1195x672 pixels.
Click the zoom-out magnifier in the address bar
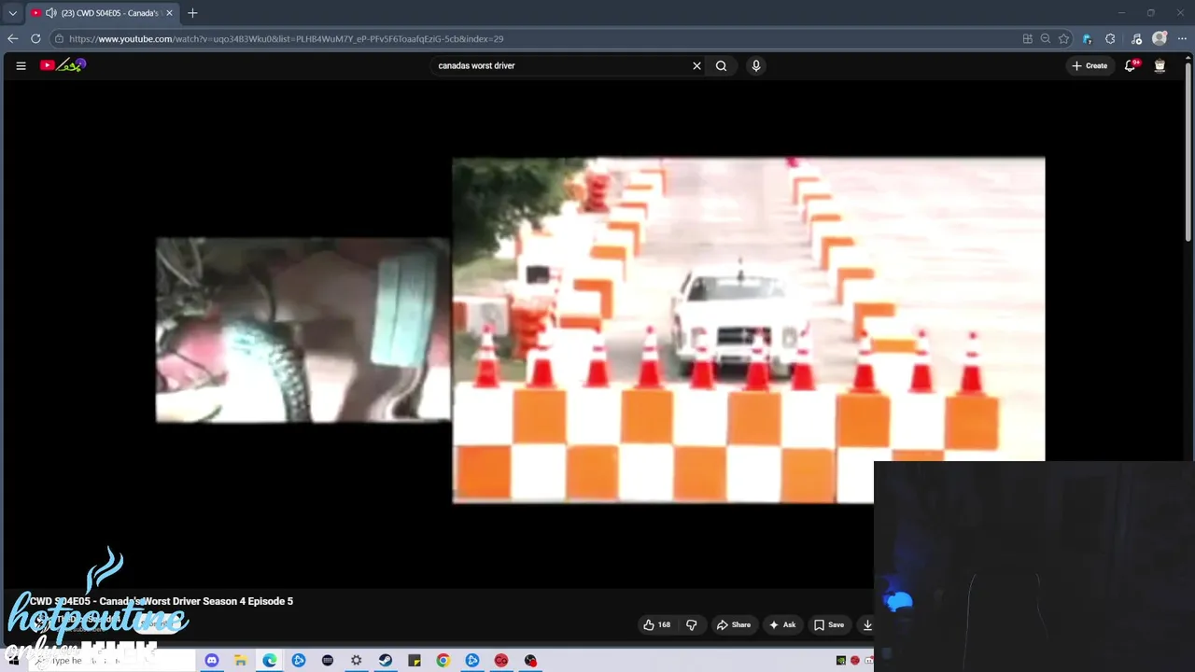(x=1046, y=38)
